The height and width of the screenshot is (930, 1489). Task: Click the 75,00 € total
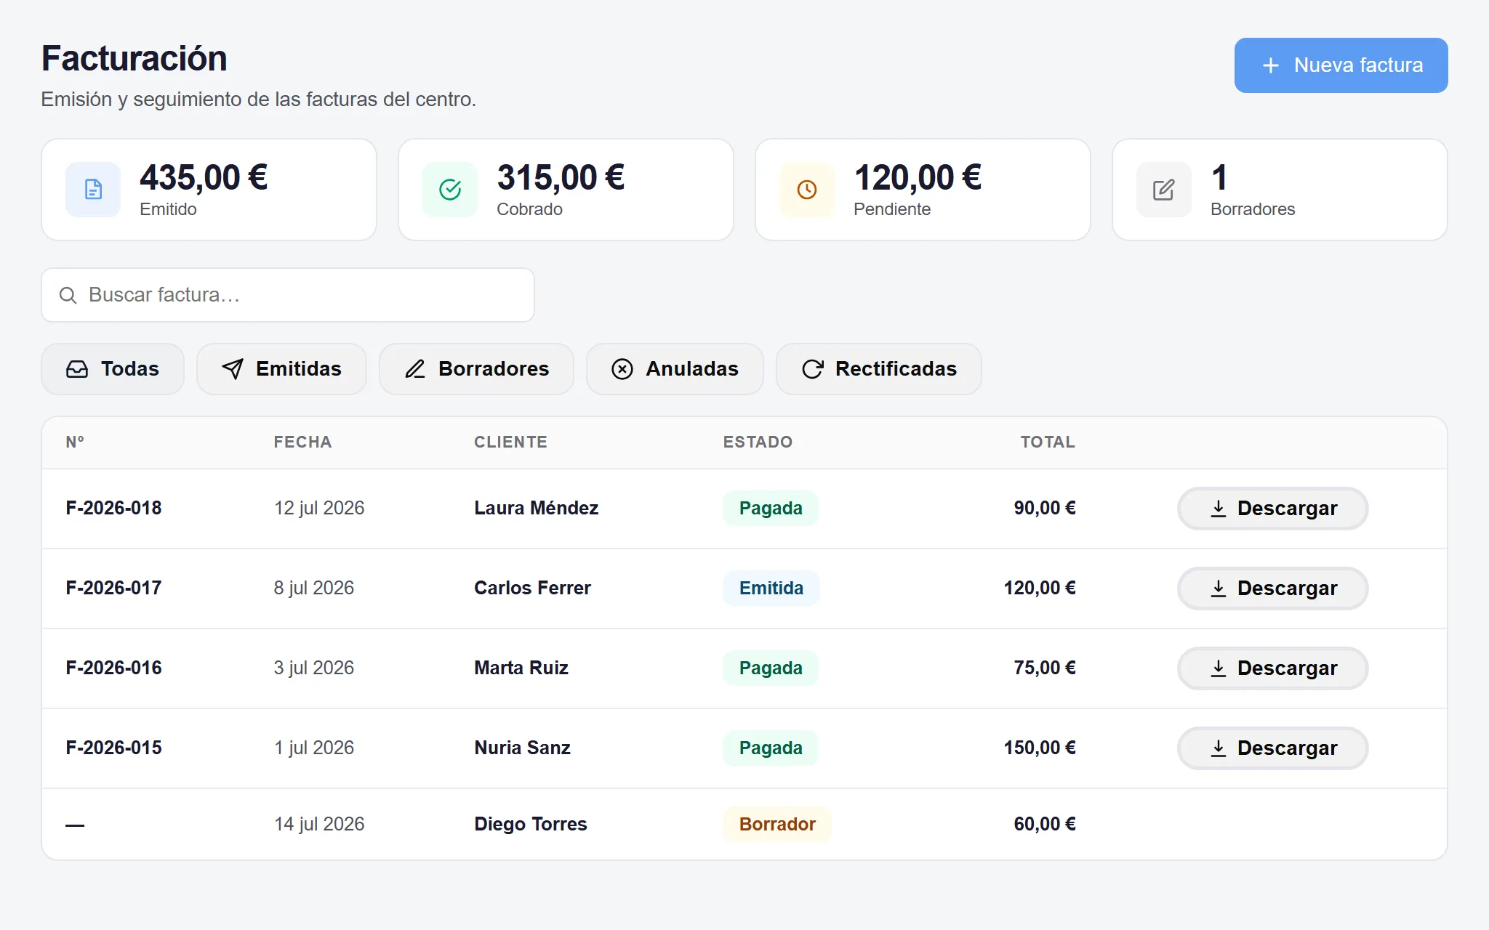coord(1045,668)
